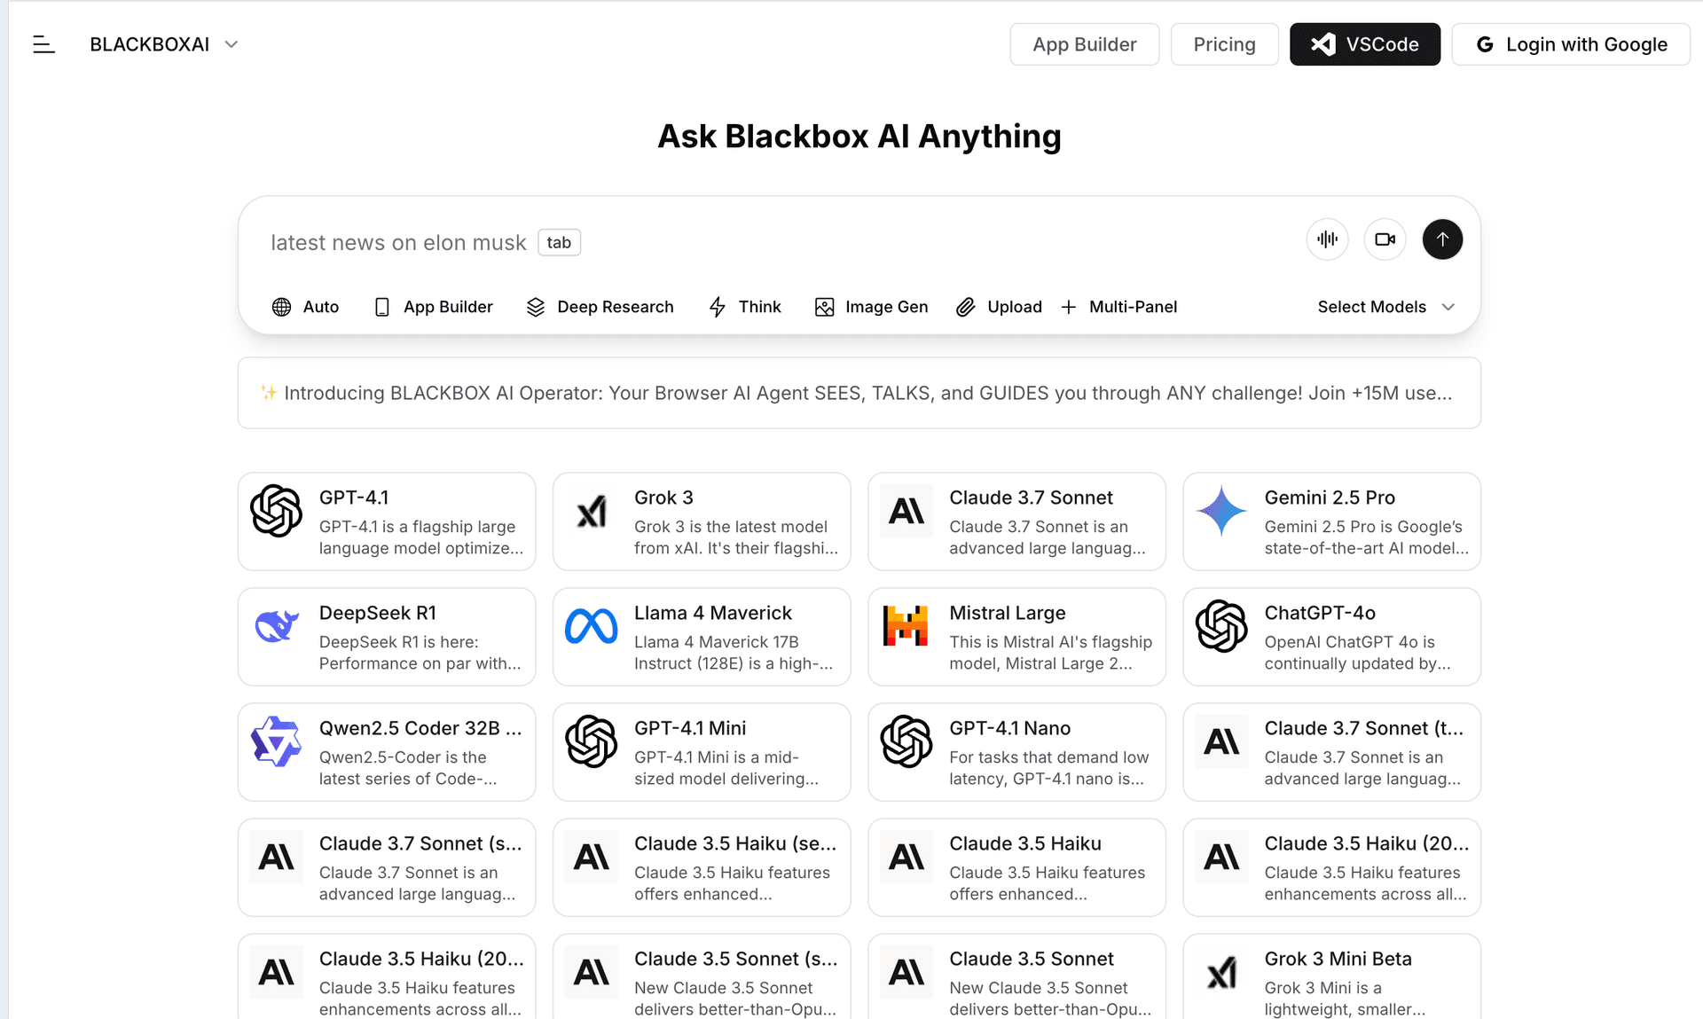Open the Select Models dropdown
The width and height of the screenshot is (1703, 1019).
[1385, 307]
